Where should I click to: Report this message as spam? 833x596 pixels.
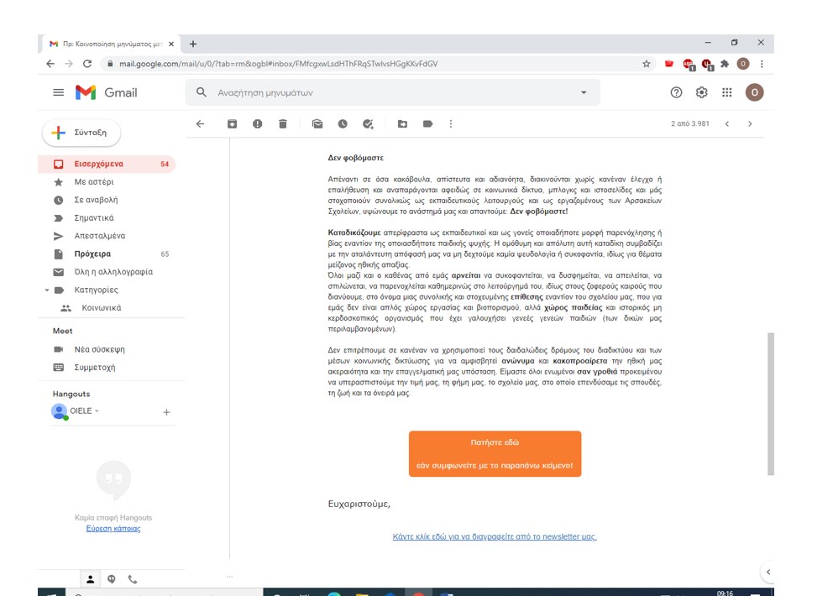[257, 124]
